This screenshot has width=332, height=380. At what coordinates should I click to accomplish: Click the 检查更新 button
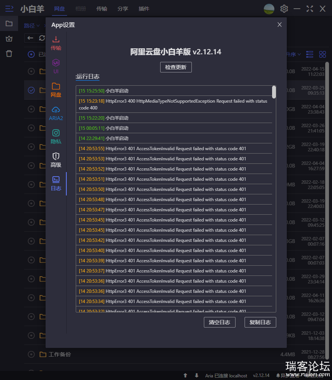(x=176, y=67)
